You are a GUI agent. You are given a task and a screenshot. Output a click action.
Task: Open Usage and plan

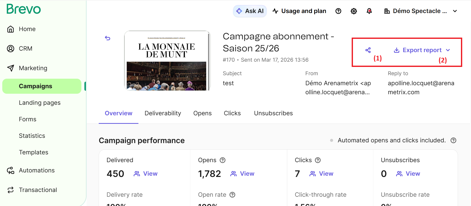(299, 11)
